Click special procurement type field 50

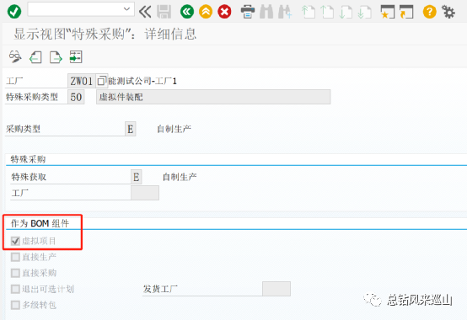pyautogui.click(x=76, y=97)
